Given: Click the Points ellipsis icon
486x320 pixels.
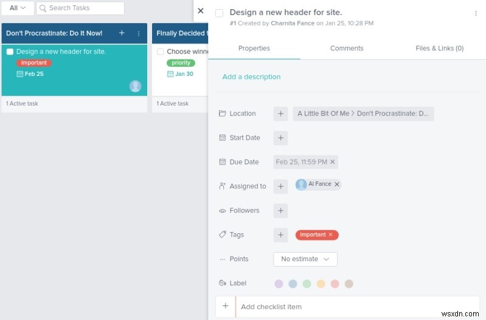Looking at the screenshot, I should coord(222,259).
